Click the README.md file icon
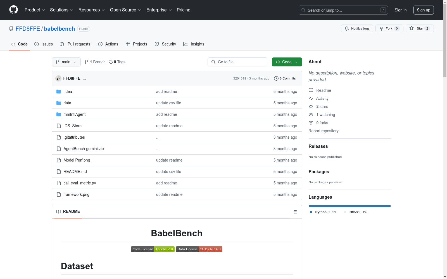 (x=59, y=172)
